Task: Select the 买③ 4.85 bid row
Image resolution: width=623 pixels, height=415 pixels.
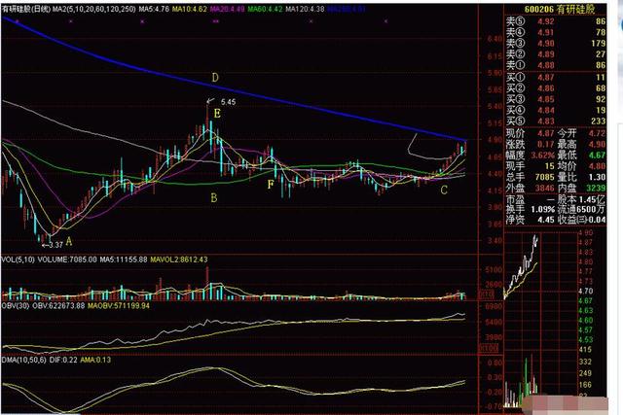Action: tap(556, 99)
